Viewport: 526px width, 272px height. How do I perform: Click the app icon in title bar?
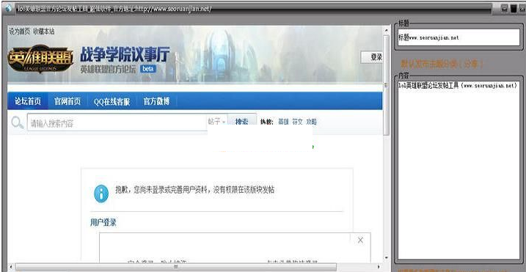[x=8, y=8]
